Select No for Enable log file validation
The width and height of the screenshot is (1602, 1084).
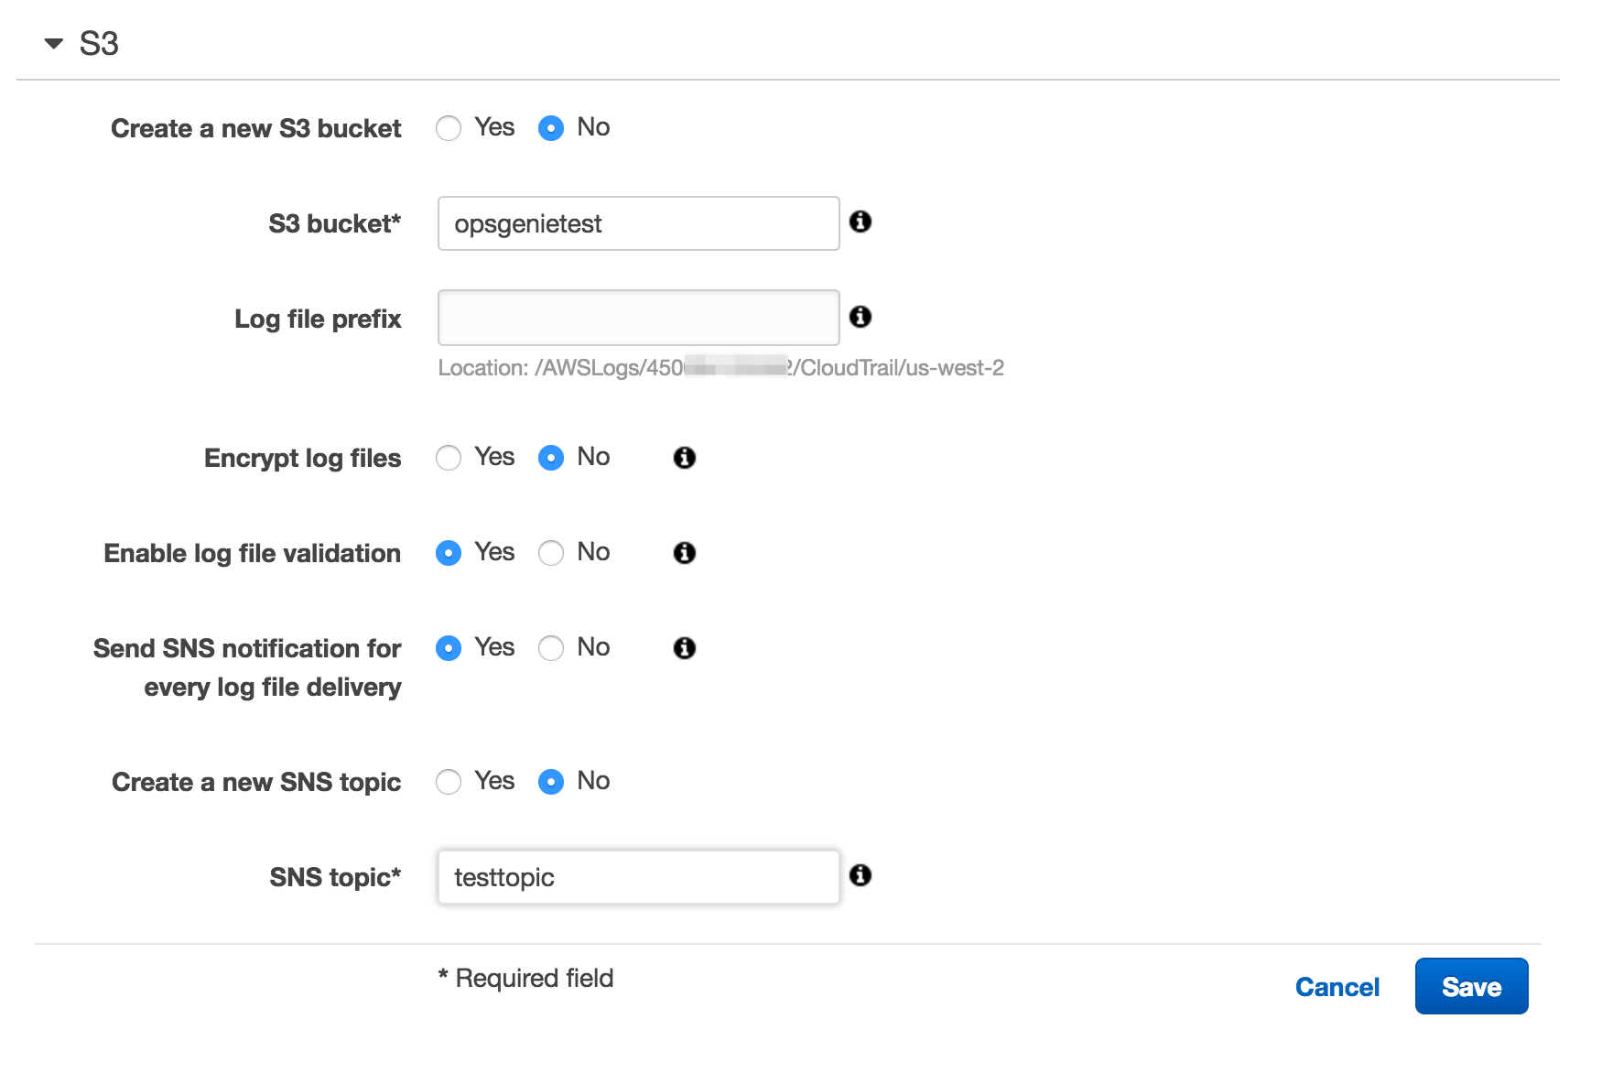point(551,553)
